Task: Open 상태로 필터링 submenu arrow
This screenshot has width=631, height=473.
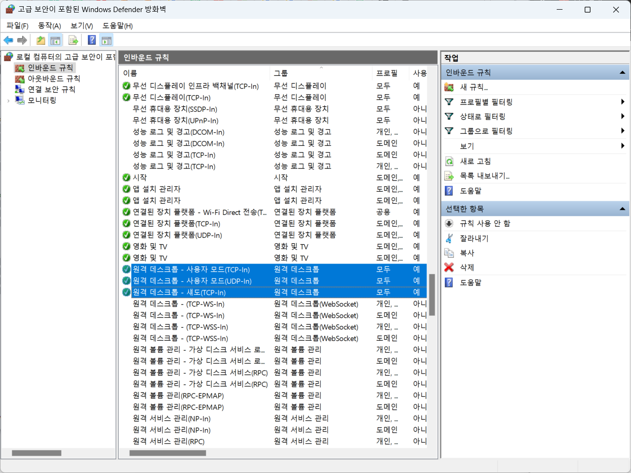Action: pos(623,116)
